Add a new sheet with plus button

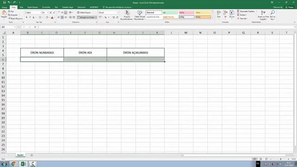pos(32,155)
